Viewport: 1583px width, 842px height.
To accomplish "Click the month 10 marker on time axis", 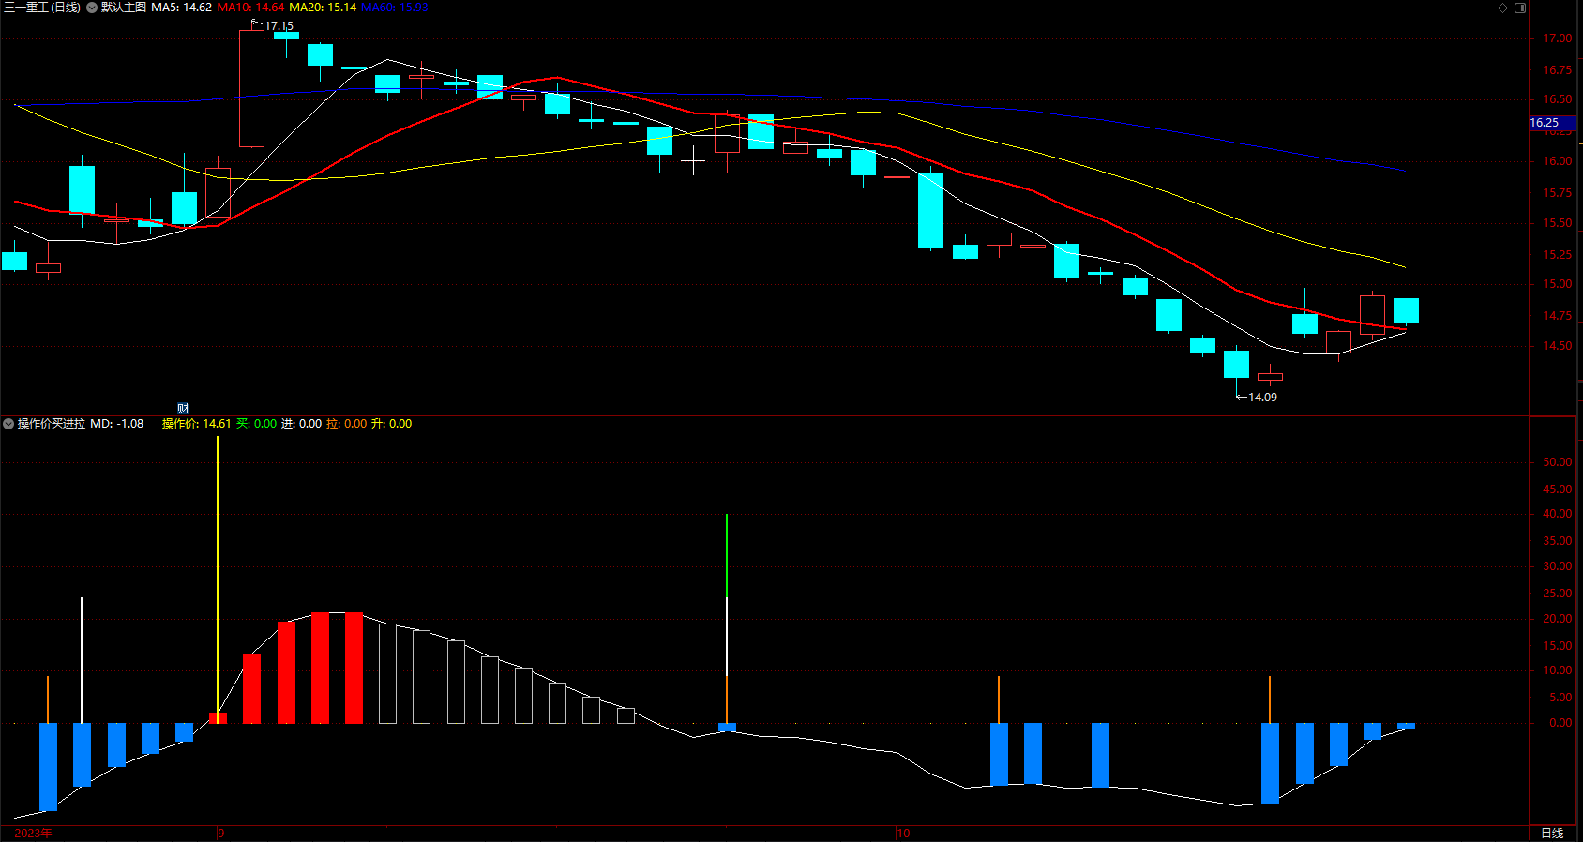I will 903,834.
